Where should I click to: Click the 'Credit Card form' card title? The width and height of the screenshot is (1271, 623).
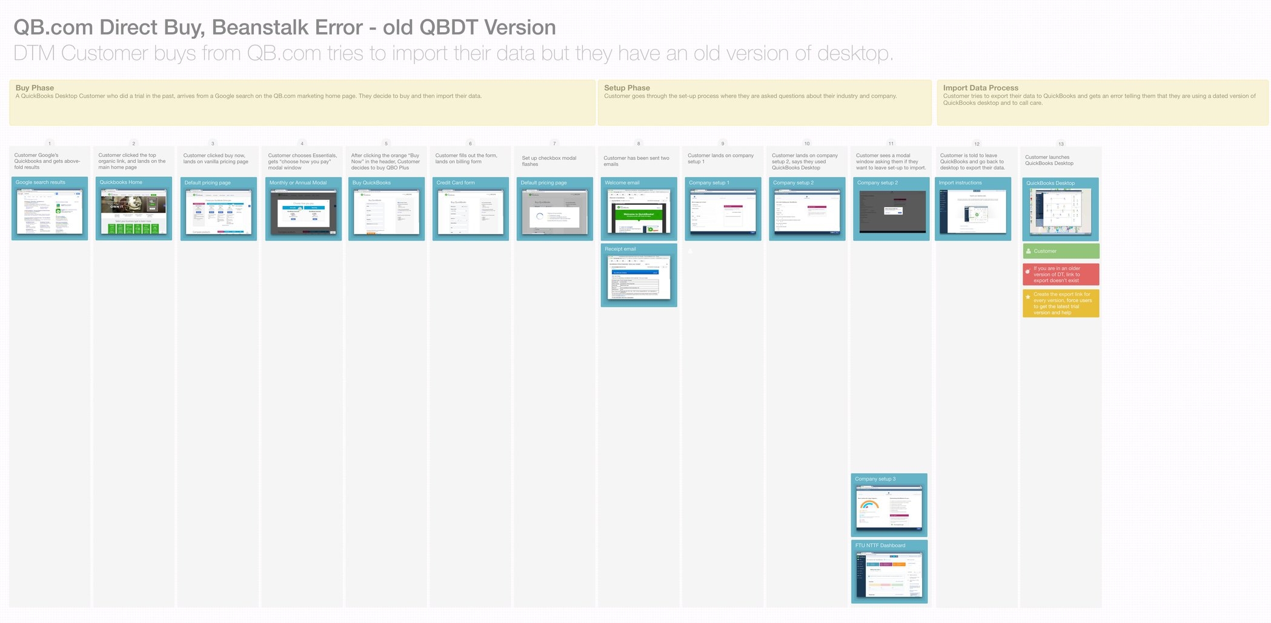(x=456, y=182)
